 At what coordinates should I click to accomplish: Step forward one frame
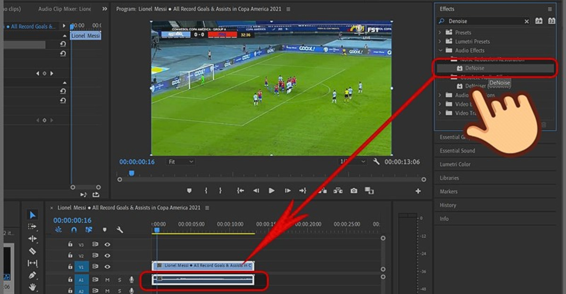(x=288, y=191)
